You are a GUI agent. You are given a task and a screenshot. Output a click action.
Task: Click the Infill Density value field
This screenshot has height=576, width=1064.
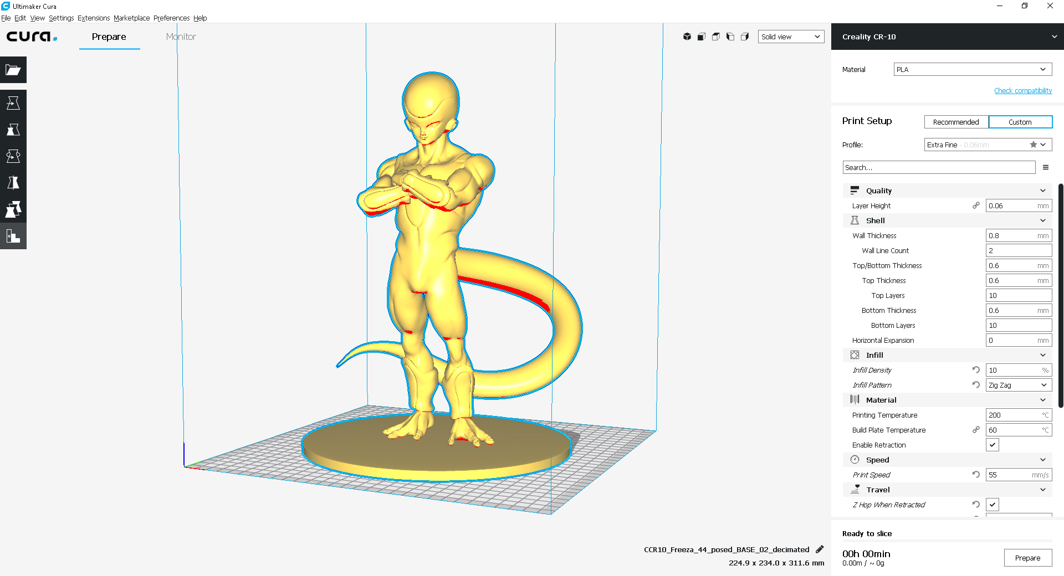[x=1019, y=370]
